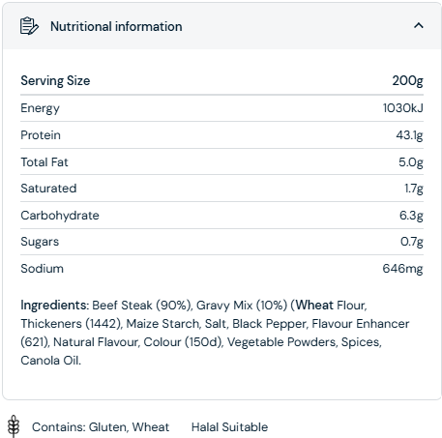The image size is (442, 438).
Task: Select the Carbohydrate row label
Action: coord(60,216)
